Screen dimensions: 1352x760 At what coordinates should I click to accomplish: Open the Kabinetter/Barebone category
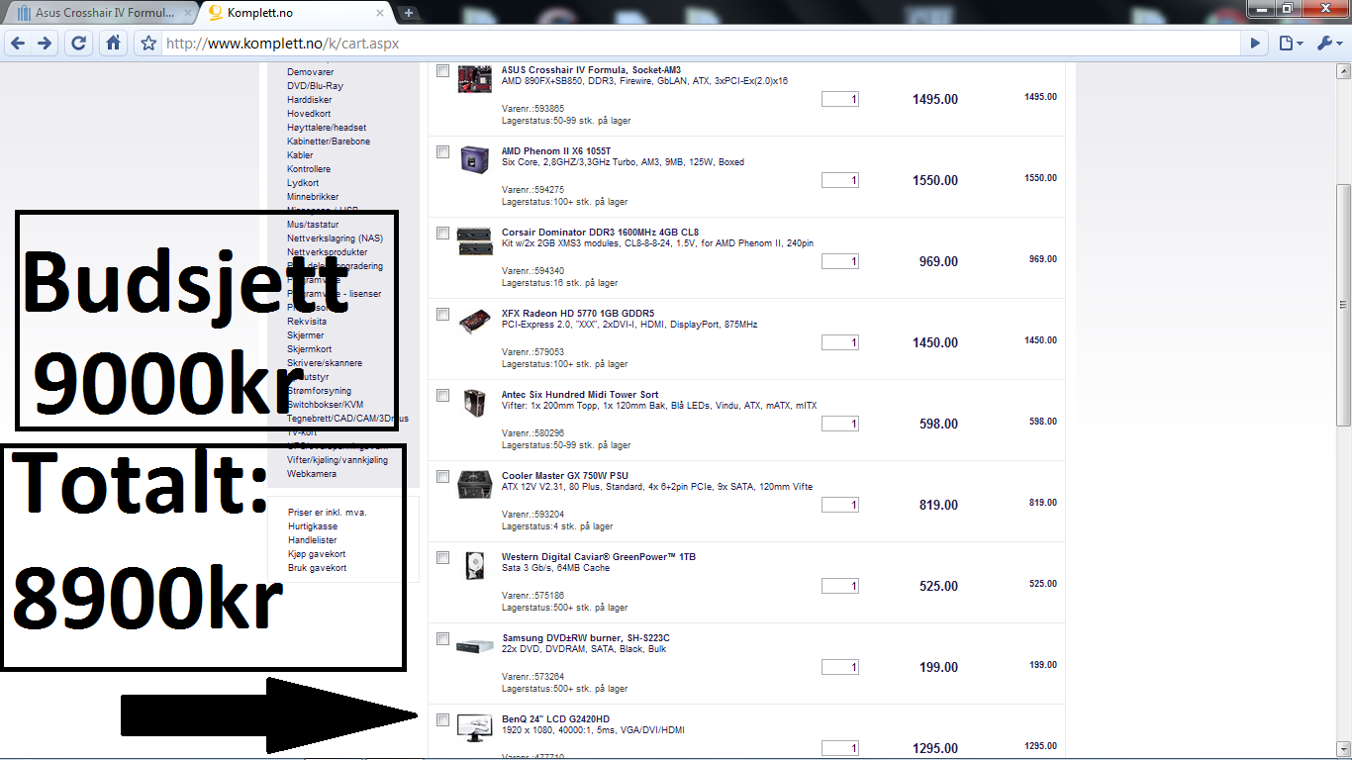click(329, 142)
